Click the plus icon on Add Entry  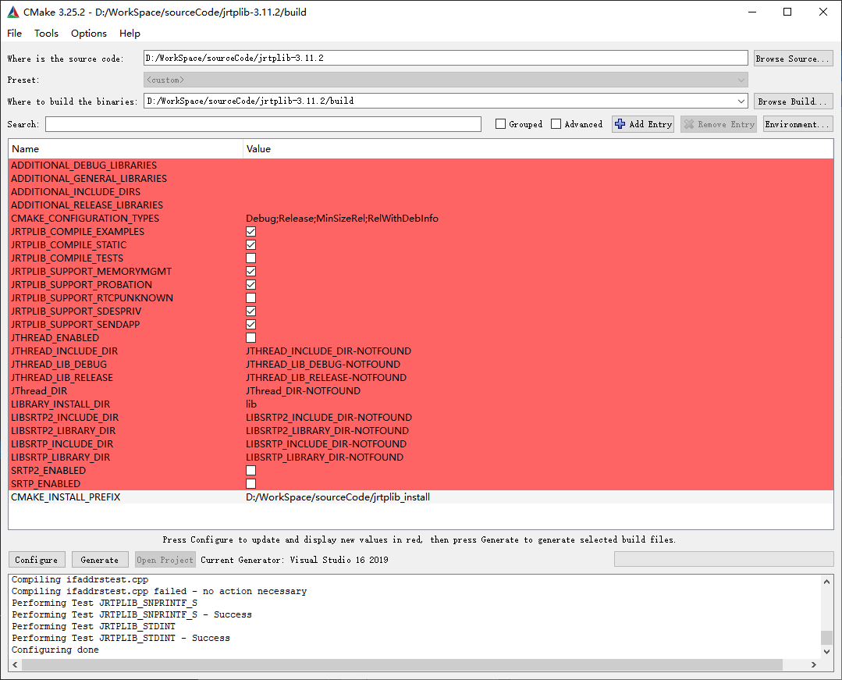click(x=620, y=124)
